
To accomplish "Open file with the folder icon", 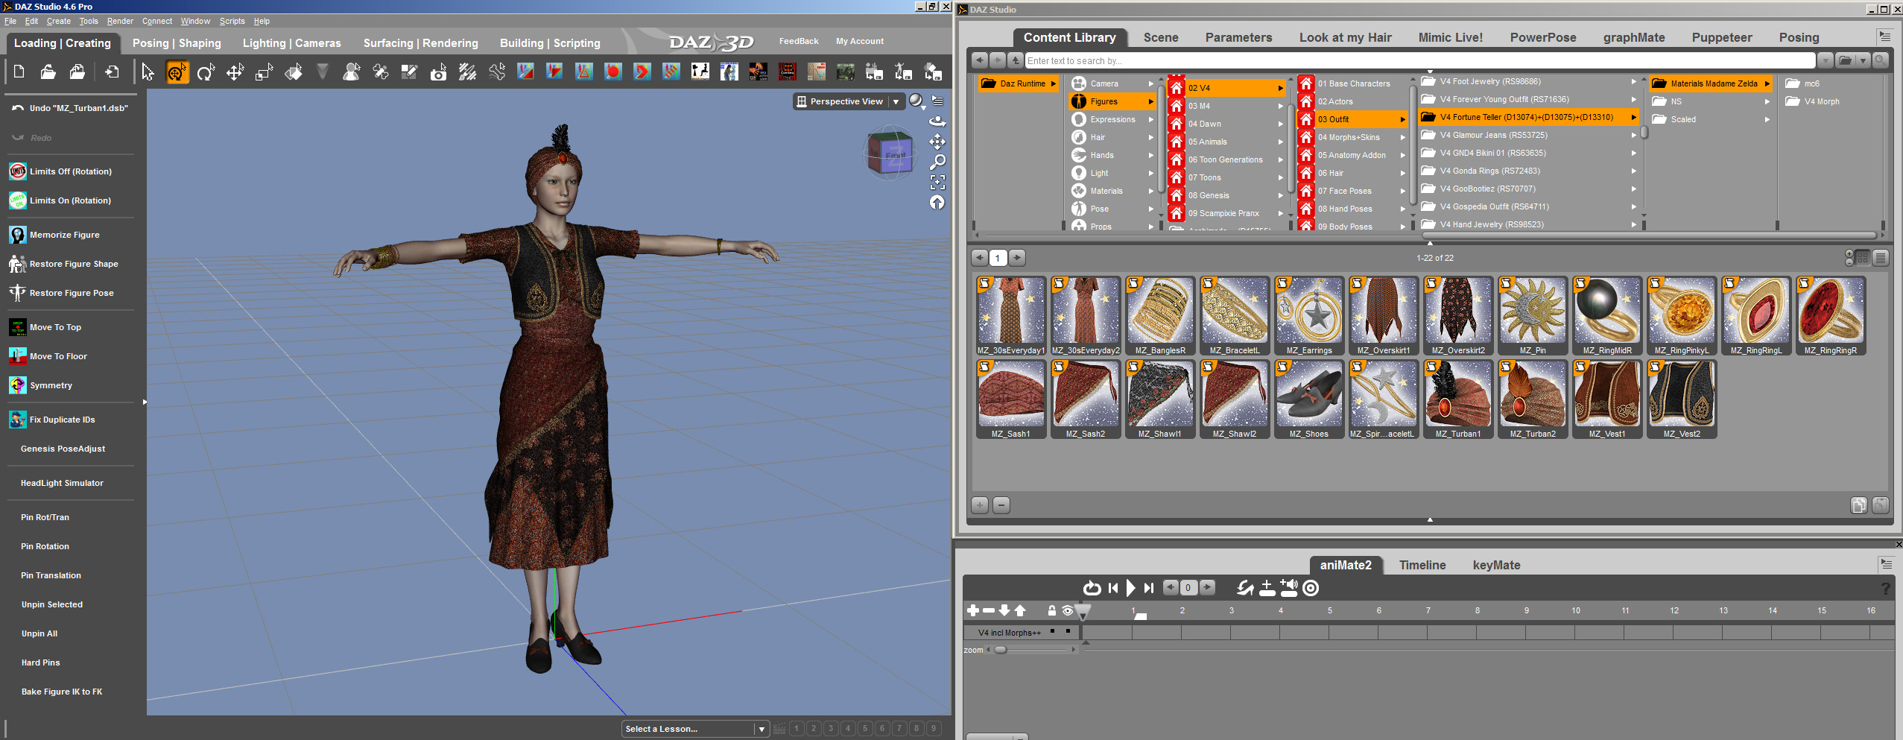I will pos(48,72).
